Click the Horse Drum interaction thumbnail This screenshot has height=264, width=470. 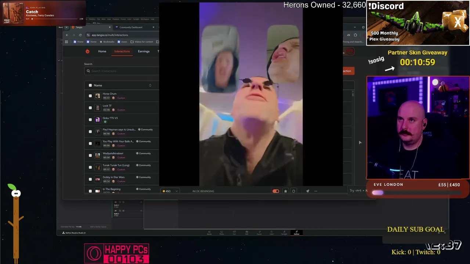pos(97,96)
